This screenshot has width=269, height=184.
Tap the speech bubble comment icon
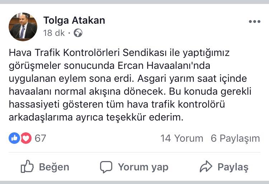106,167
